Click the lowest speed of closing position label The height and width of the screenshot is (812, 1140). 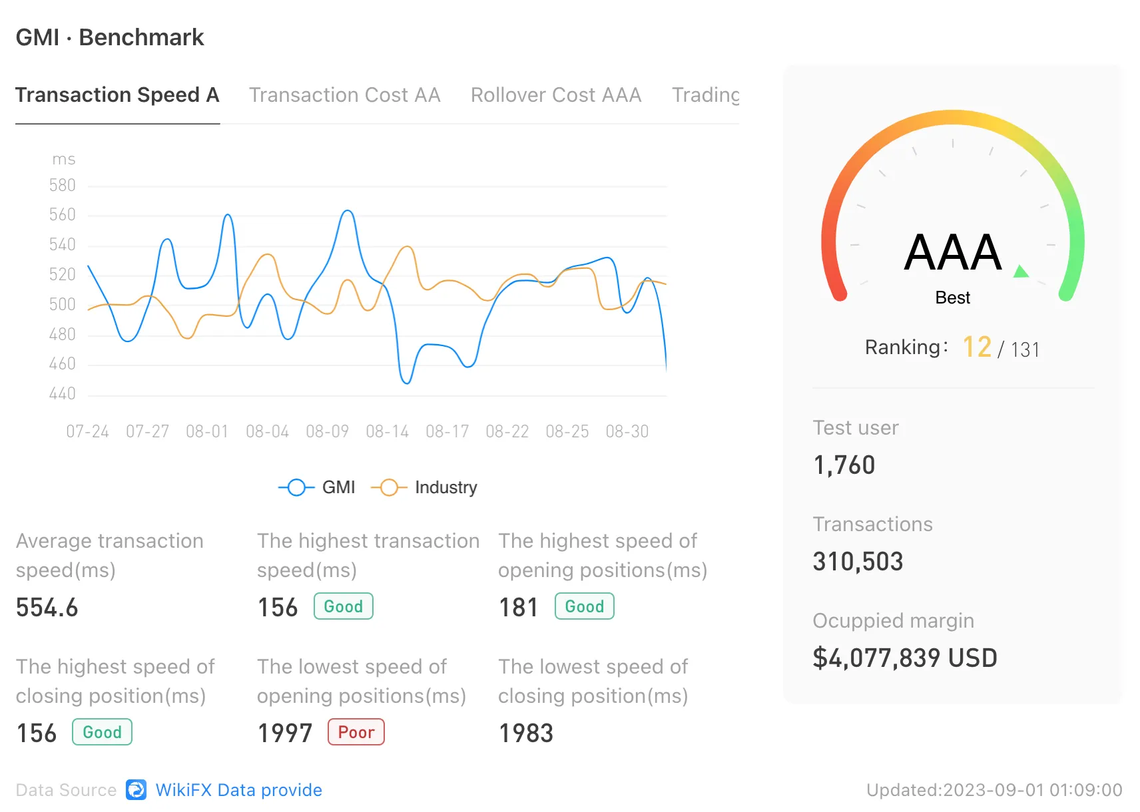tap(593, 682)
